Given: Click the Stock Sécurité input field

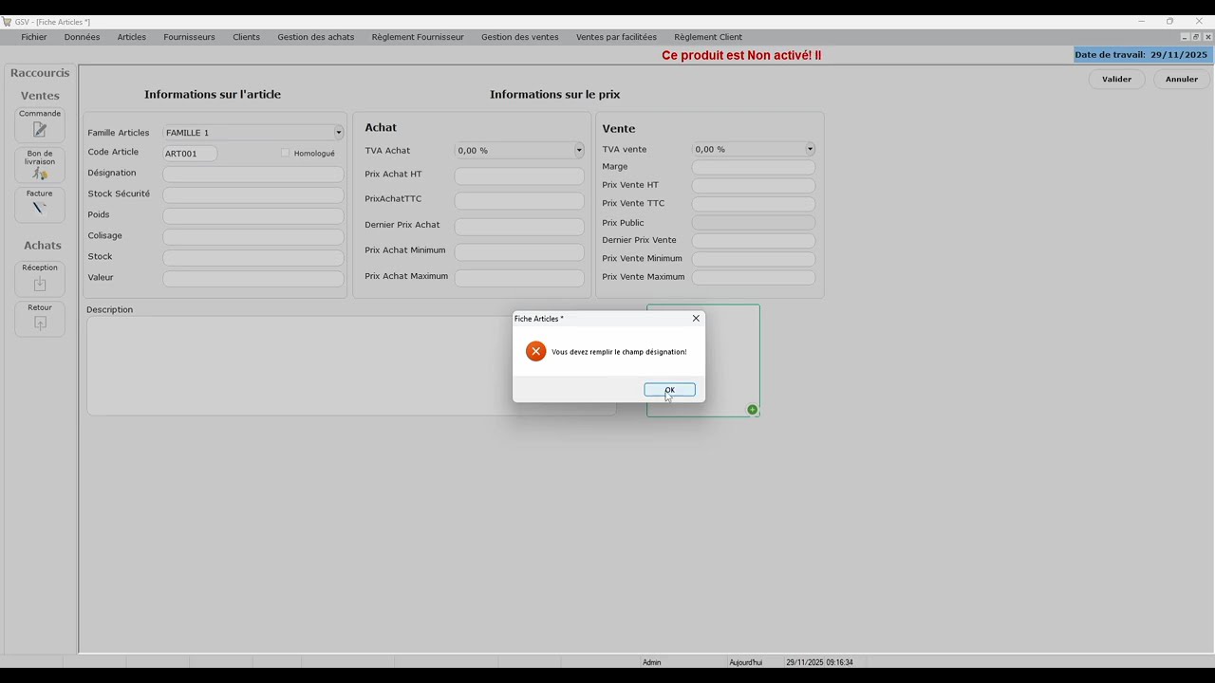Looking at the screenshot, I should click(253, 194).
